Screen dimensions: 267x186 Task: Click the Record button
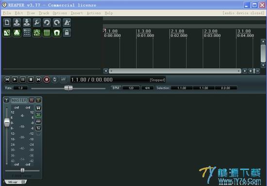[47, 80]
